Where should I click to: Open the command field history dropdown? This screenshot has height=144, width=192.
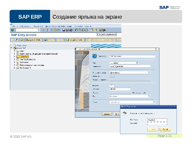pyautogui.click(x=39, y=30)
